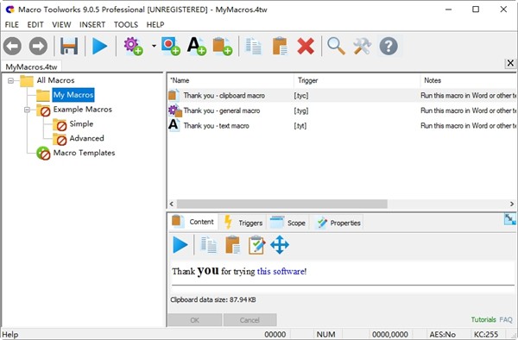Click the macro list horizontal scrollbar thumb

[281, 204]
